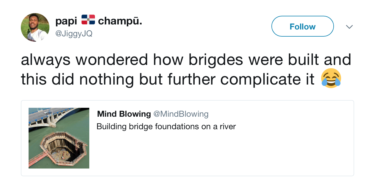Open the @JiggyJQ handle link
Viewport: 375px width, 184px height.
click(x=74, y=34)
